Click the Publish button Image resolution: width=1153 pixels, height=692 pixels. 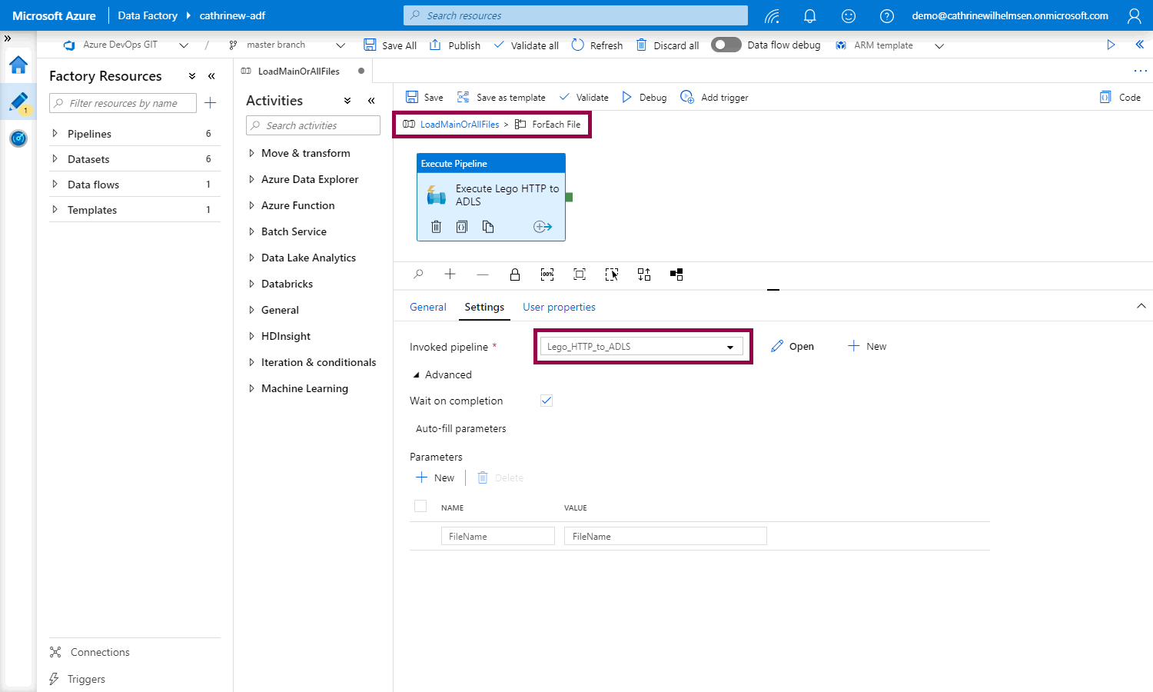tap(455, 45)
